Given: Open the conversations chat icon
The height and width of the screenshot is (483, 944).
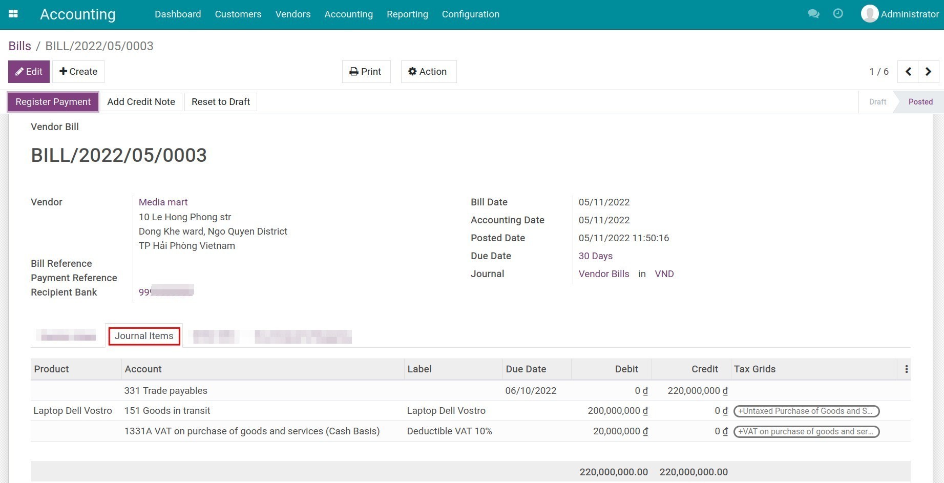Looking at the screenshot, I should [x=813, y=14].
